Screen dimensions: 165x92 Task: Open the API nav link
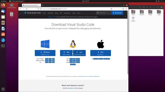coord(61,13)
